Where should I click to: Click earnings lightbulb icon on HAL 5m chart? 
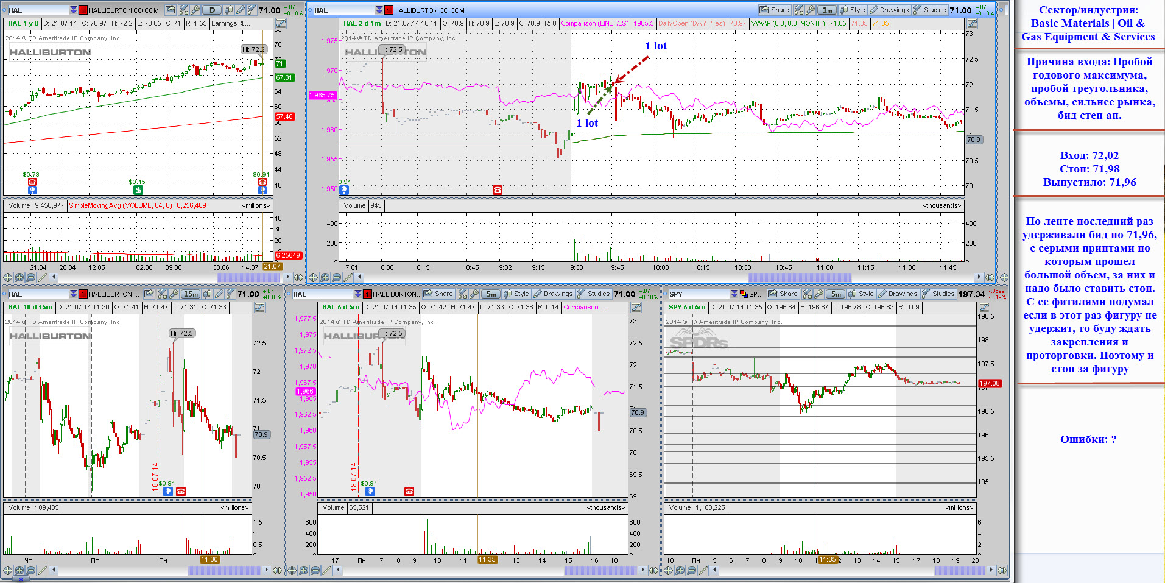[370, 492]
